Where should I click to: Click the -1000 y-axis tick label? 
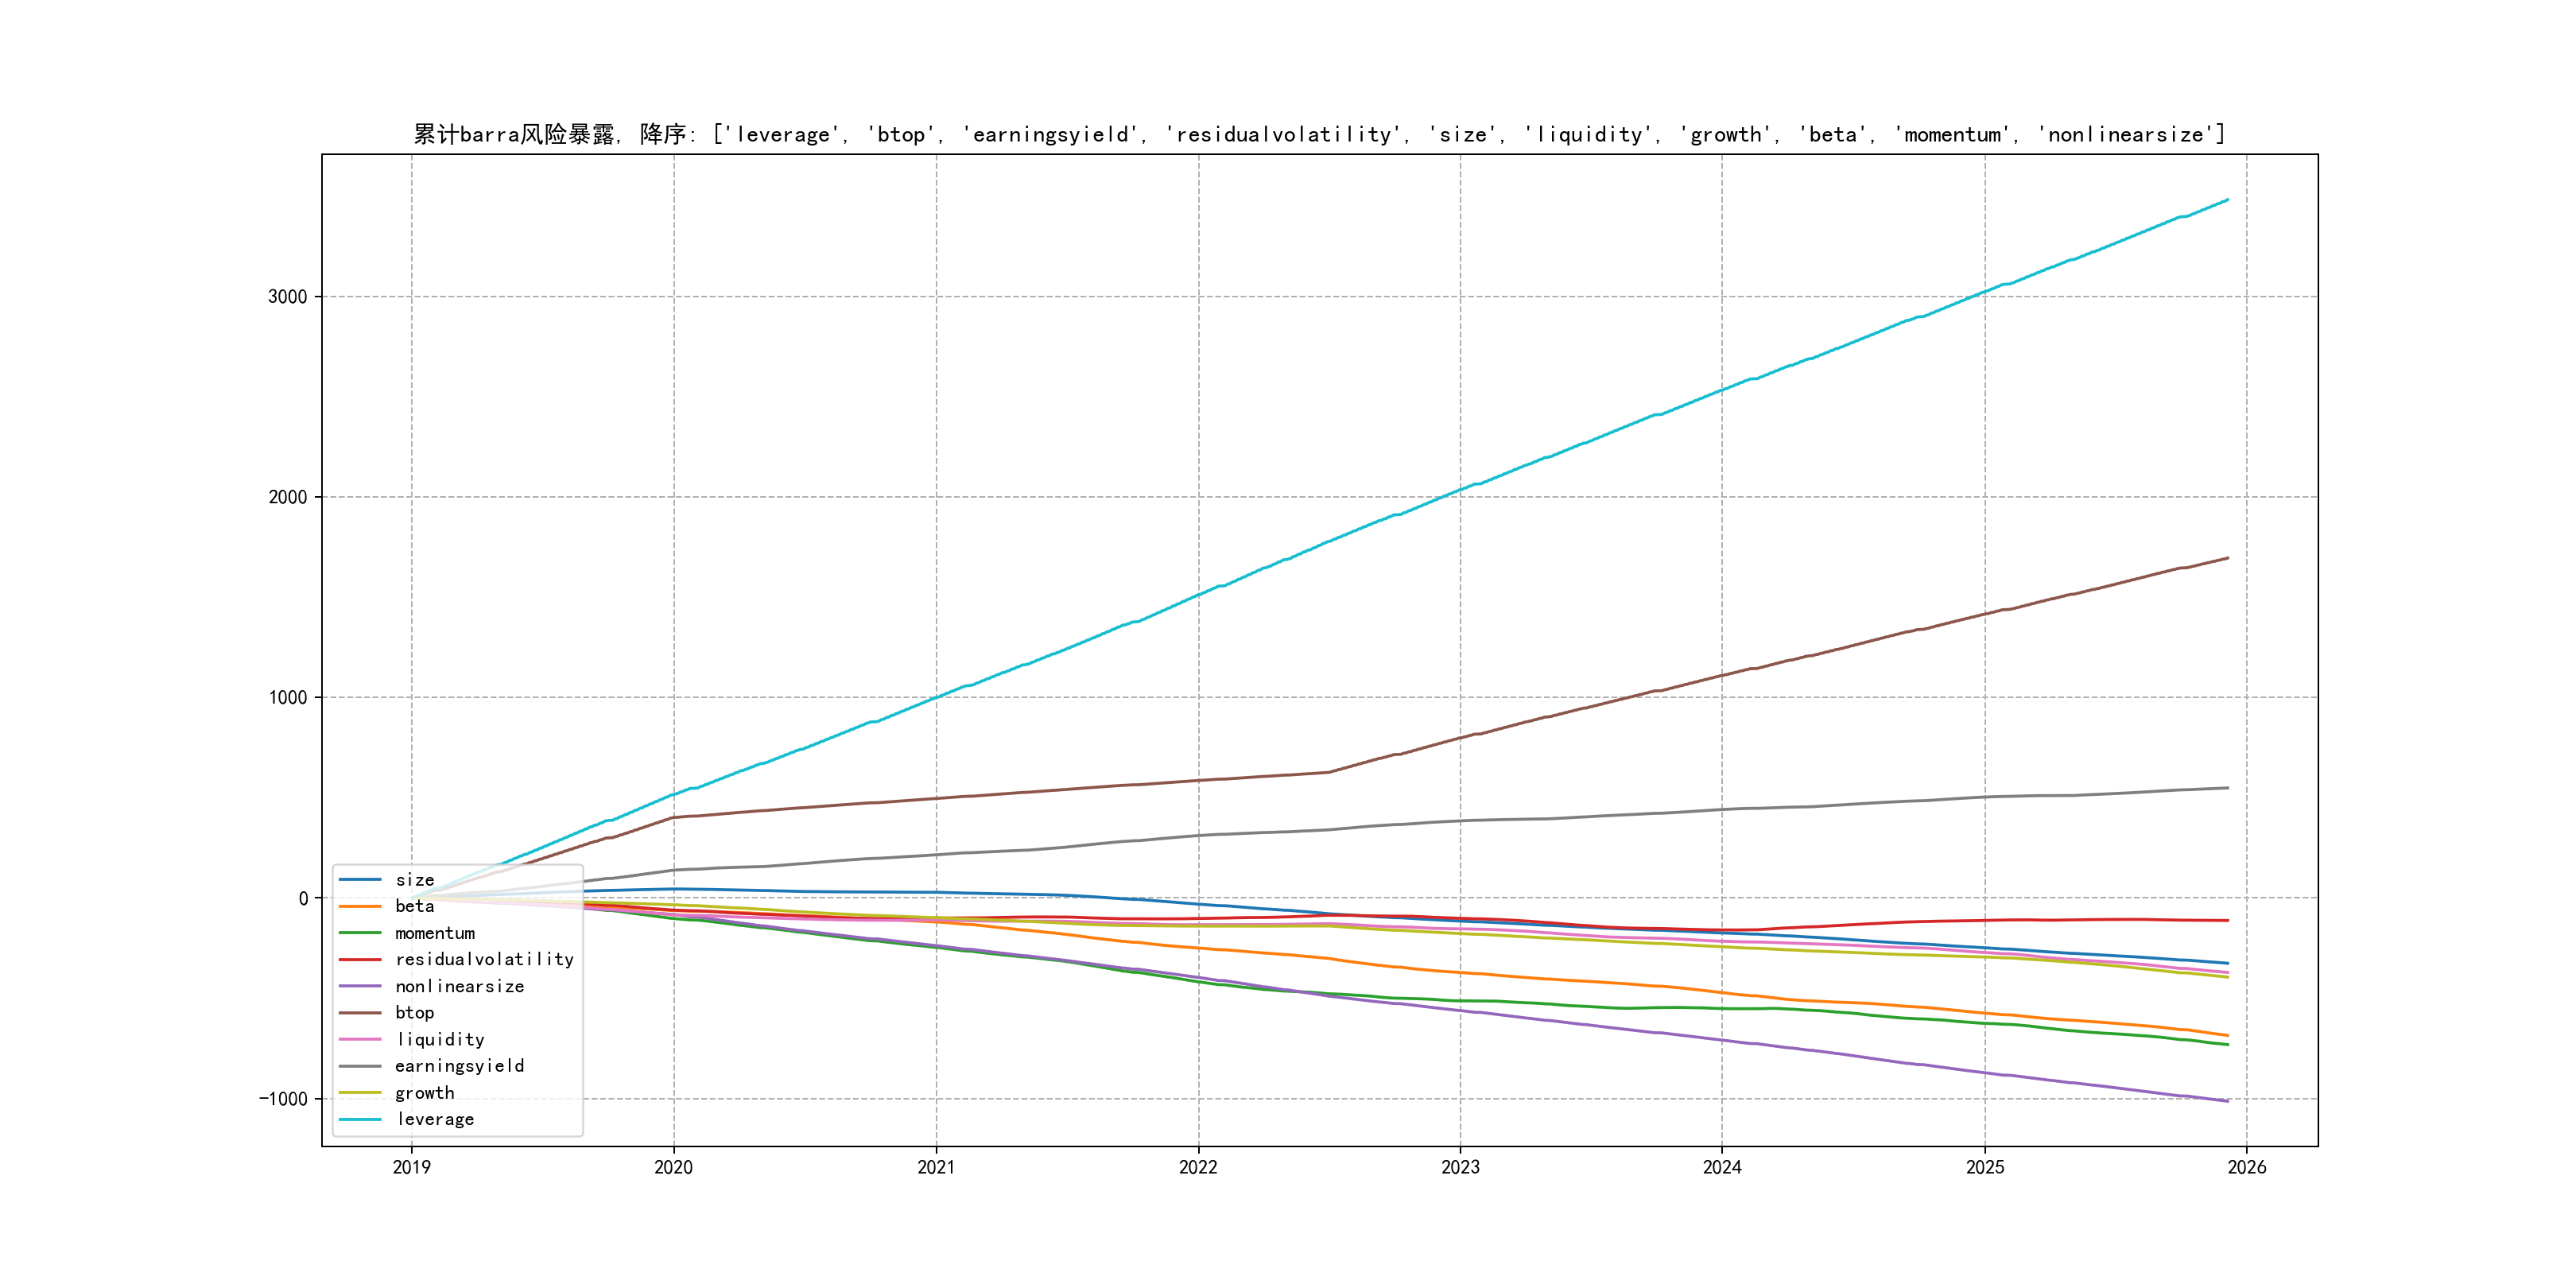[283, 1099]
